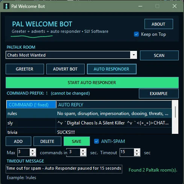The height and width of the screenshot is (184, 184).
Task: Increase the commands-in seconds spinner
Action: 83,151
